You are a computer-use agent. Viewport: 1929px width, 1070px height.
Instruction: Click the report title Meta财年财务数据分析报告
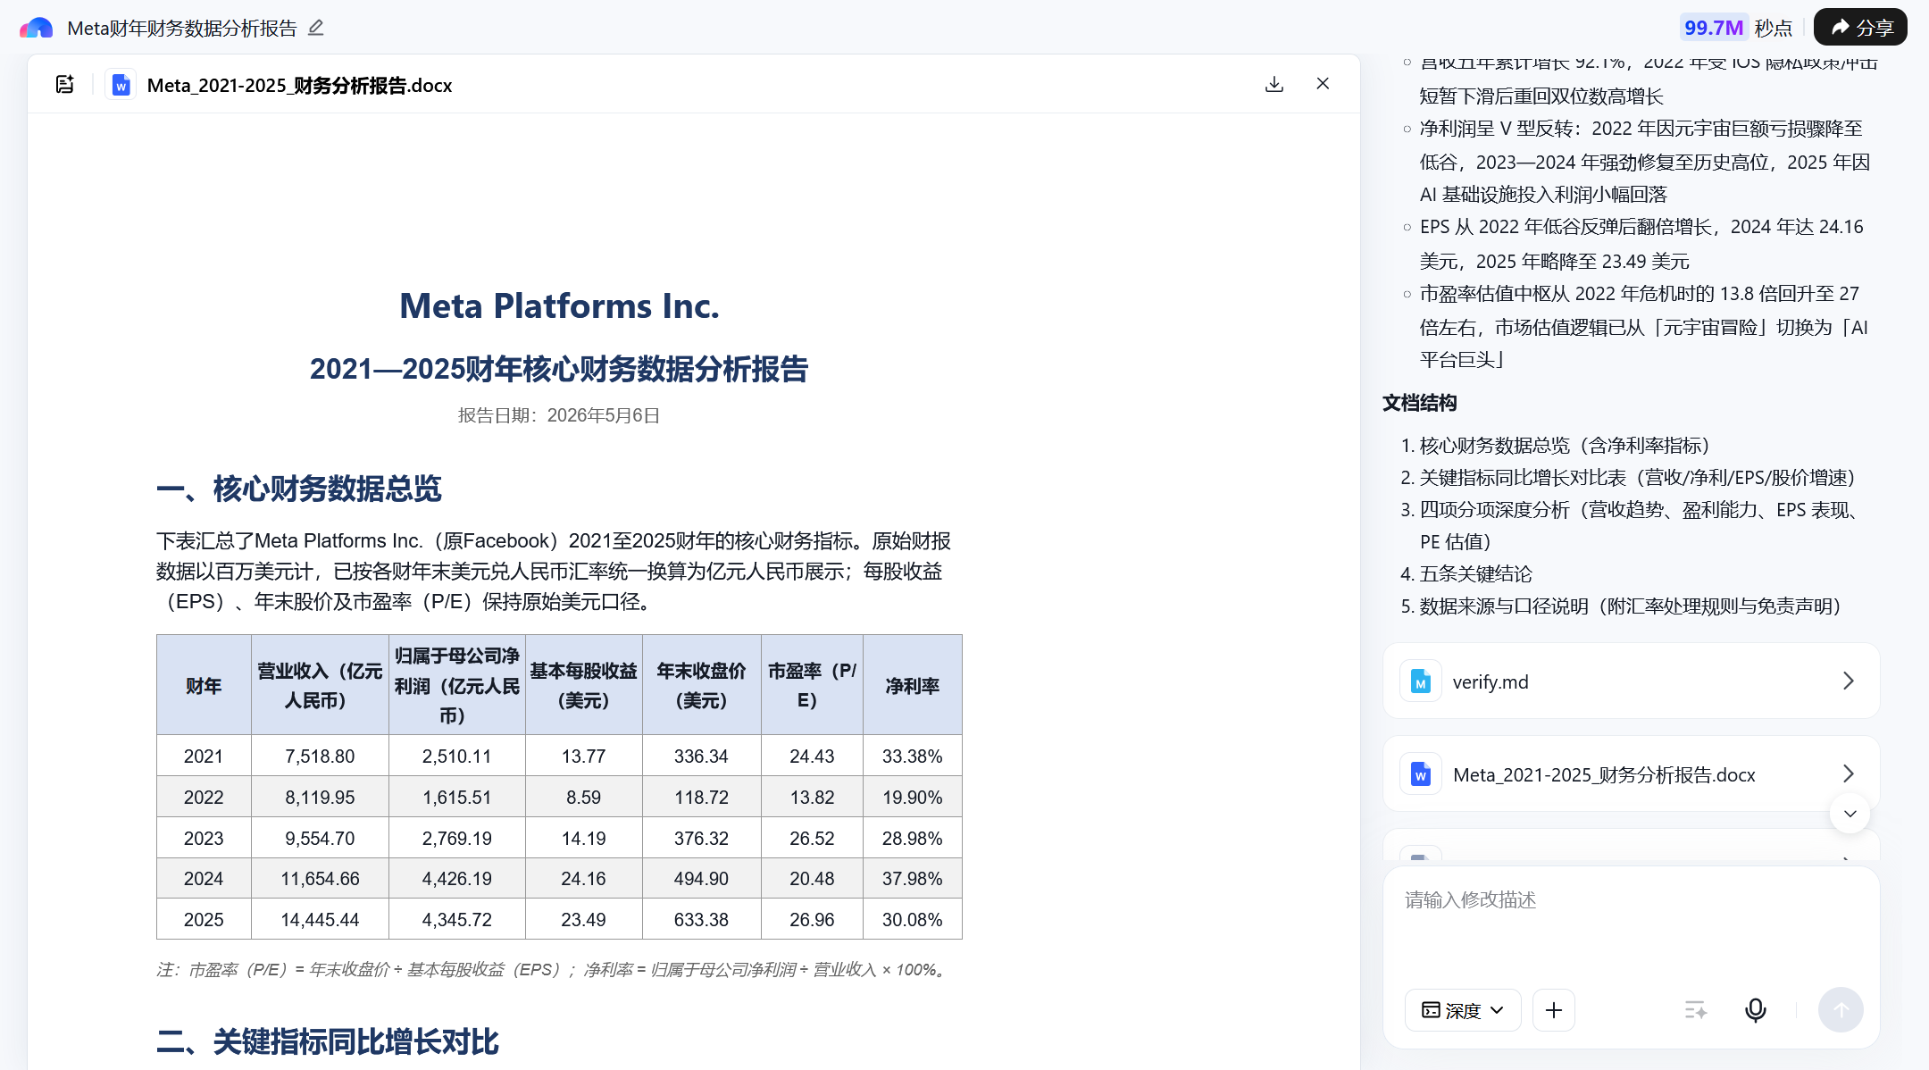[x=182, y=28]
